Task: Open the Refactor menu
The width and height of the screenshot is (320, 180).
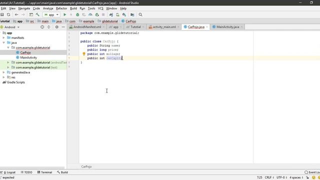Action: (x=61, y=8)
